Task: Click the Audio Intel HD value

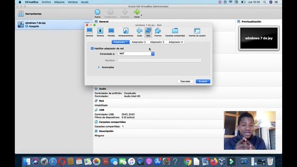Action: (132, 96)
